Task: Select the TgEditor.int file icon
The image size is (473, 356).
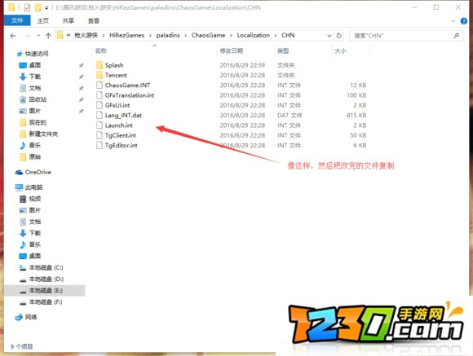Action: point(99,145)
